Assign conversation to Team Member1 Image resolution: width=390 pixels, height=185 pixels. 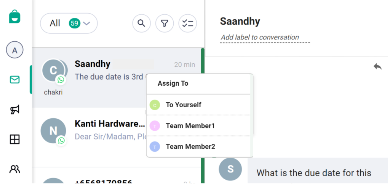(190, 125)
